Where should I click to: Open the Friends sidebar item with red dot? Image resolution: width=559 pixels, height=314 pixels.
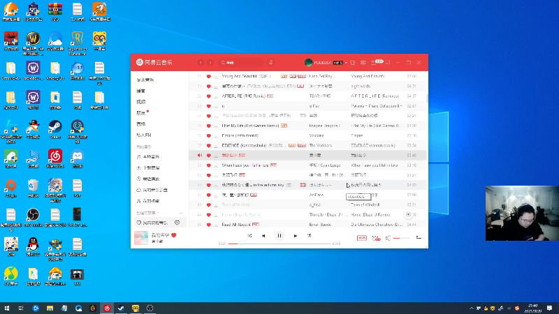141,113
